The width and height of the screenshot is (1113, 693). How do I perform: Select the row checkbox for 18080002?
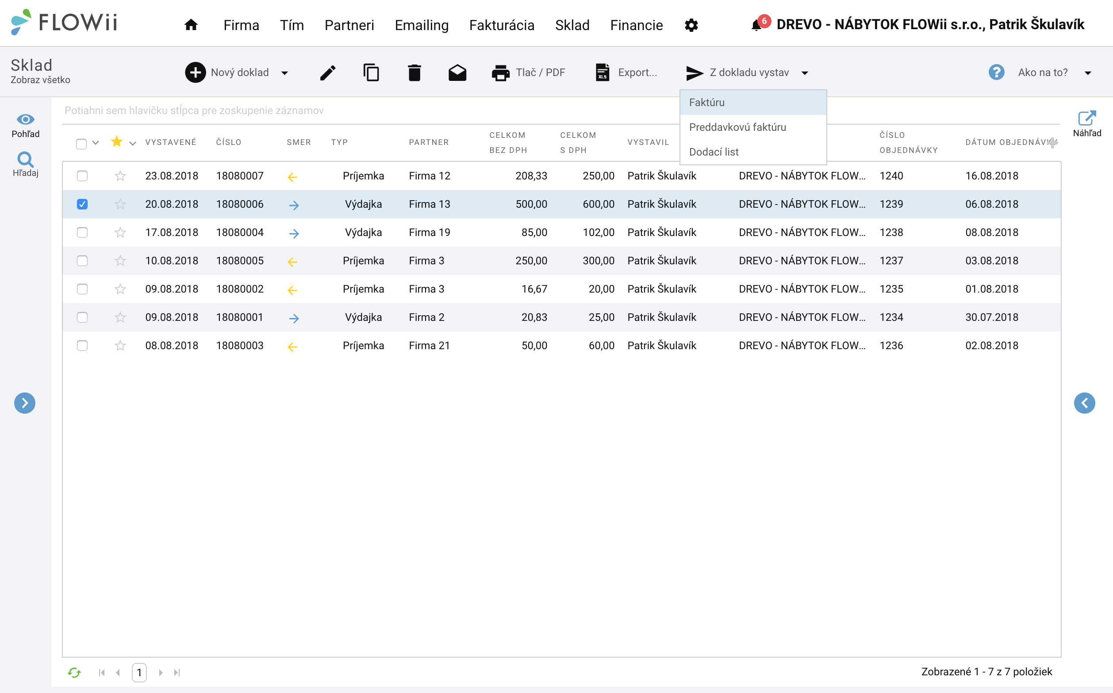click(x=82, y=289)
